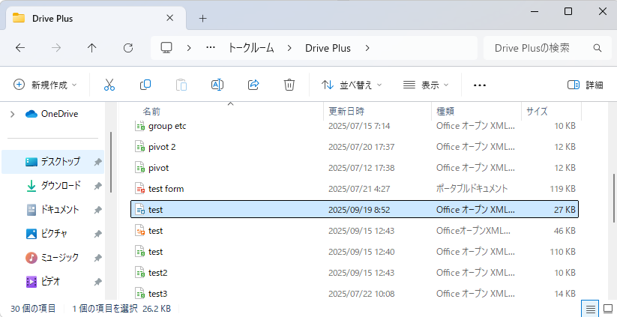Add a new tab
Image resolution: width=617 pixels, height=317 pixels.
pos(202,18)
